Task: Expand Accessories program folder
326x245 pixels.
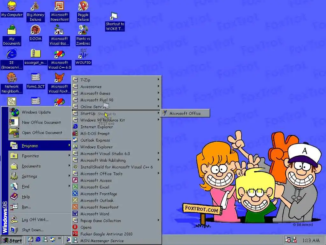Action: coord(117,86)
